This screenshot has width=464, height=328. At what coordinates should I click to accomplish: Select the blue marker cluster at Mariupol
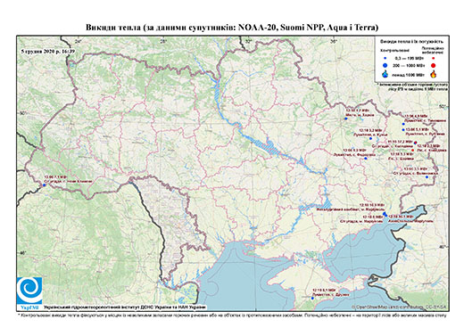pos(385,214)
